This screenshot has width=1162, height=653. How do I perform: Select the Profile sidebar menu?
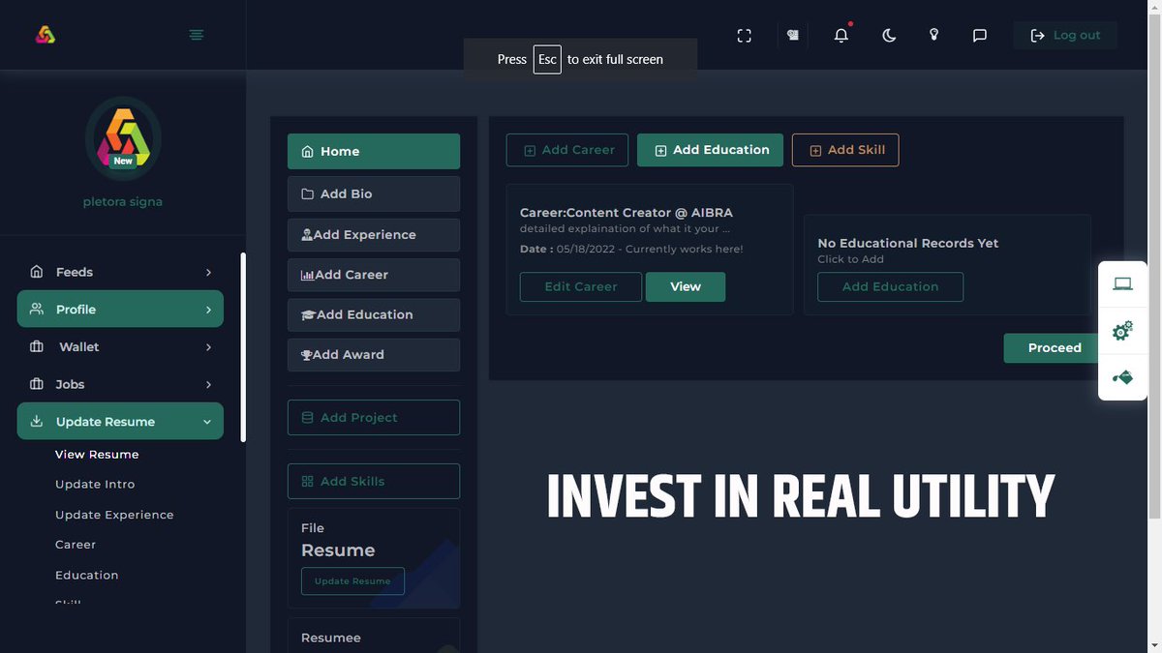(120, 310)
